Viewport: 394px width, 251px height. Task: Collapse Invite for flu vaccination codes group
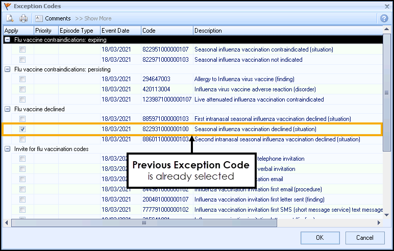[x=7, y=149]
